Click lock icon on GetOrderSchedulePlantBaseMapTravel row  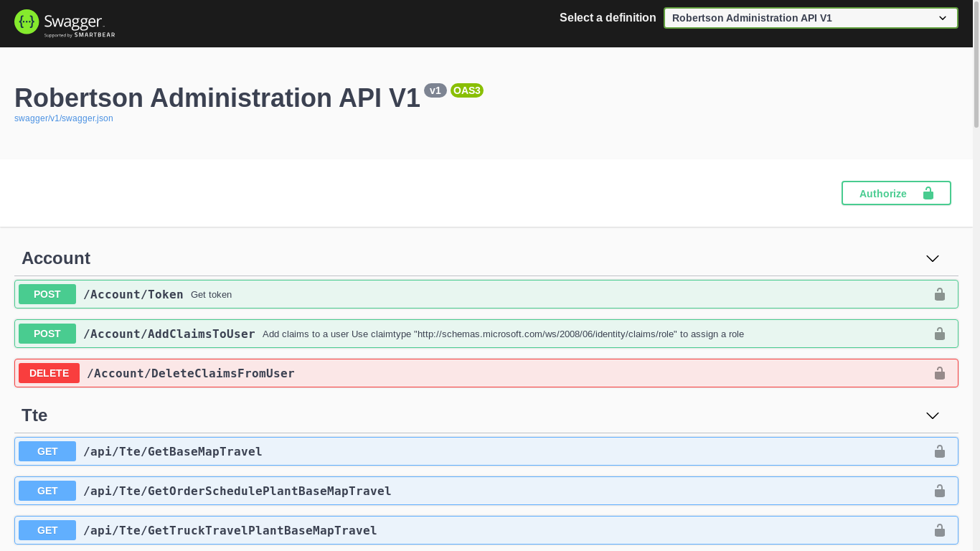940,491
